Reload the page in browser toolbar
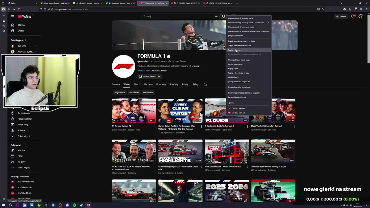This screenshot has width=370, height=208. click(19, 9)
